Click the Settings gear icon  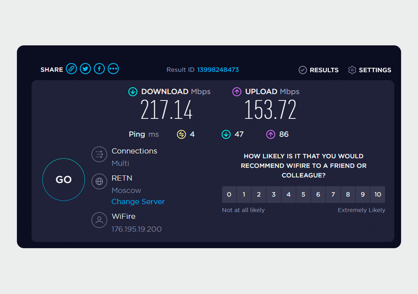pyautogui.click(x=352, y=70)
